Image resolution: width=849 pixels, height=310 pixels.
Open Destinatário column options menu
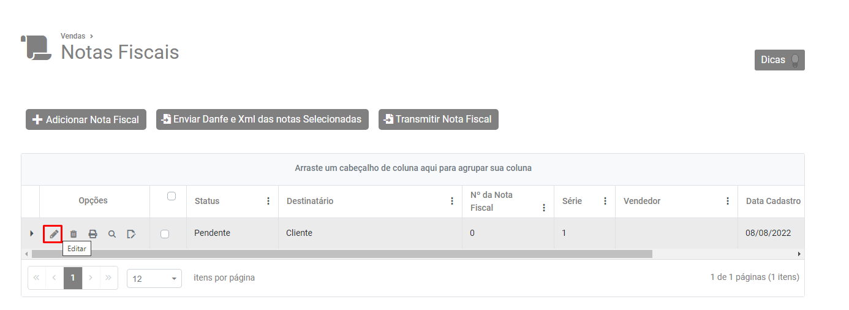452,201
